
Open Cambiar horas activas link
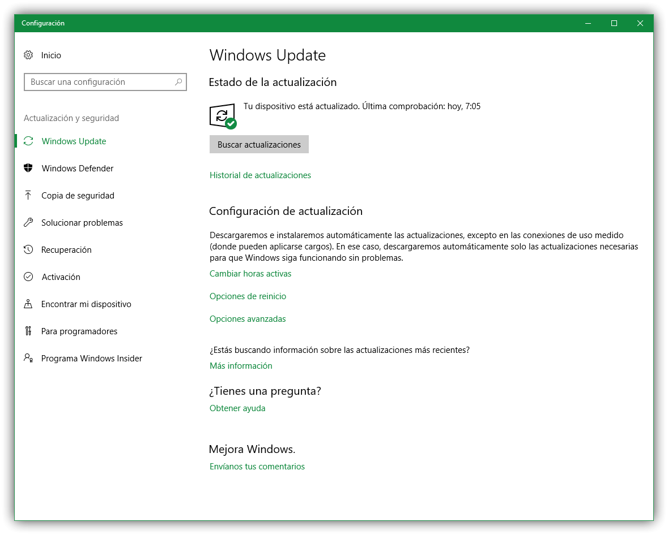[250, 274]
